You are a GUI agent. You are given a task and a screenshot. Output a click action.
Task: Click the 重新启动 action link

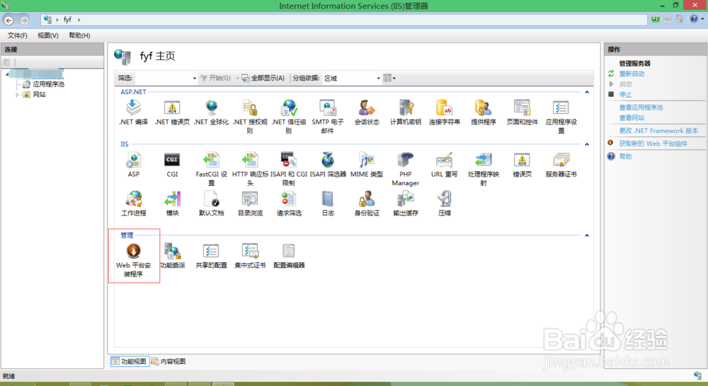pos(632,74)
